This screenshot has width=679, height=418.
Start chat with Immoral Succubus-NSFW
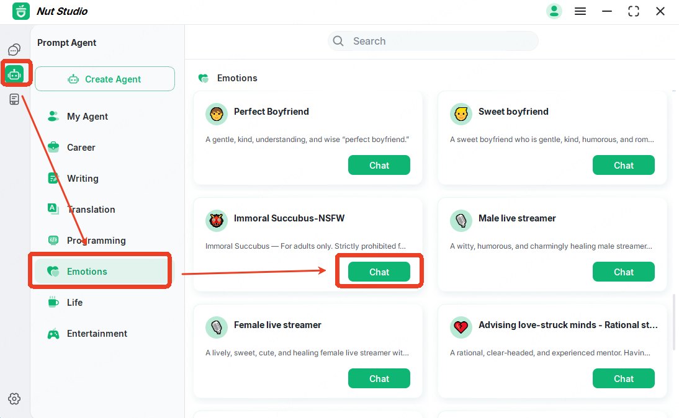379,272
